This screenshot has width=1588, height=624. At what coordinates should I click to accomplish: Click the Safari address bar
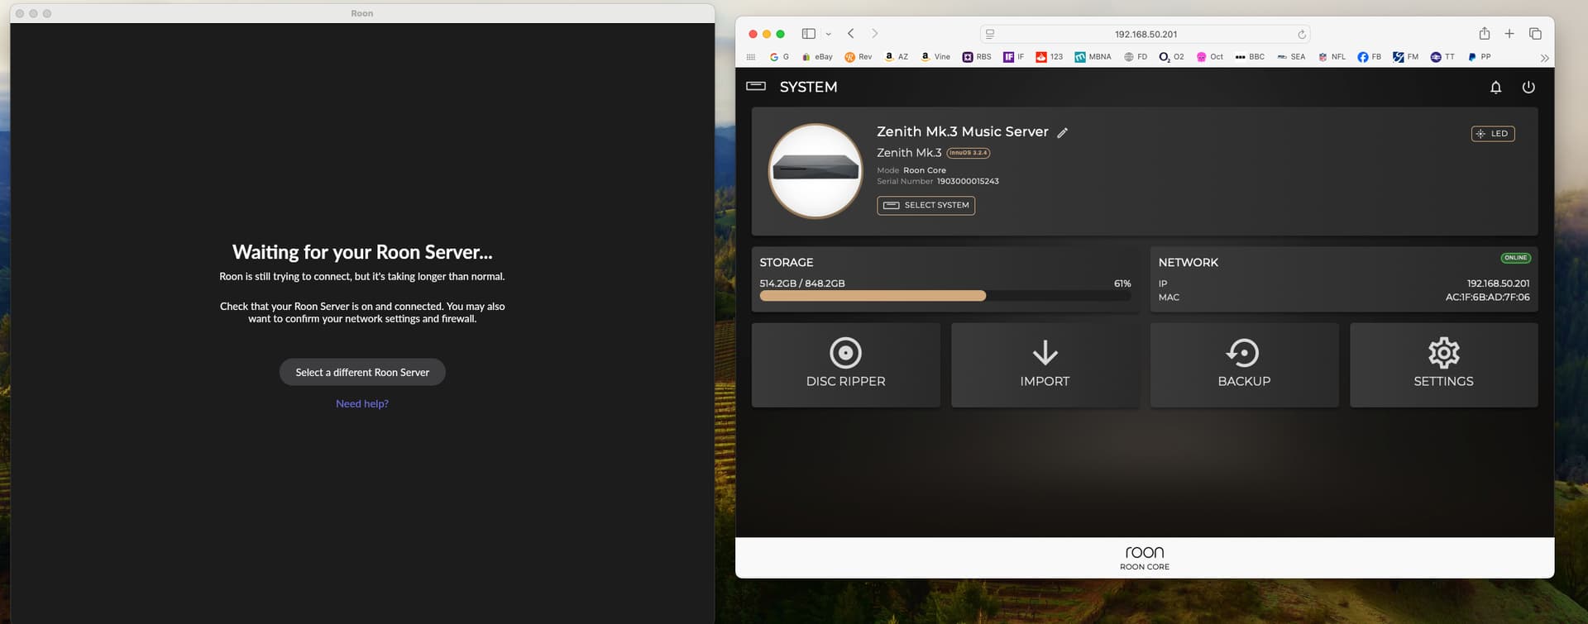pos(1146,34)
